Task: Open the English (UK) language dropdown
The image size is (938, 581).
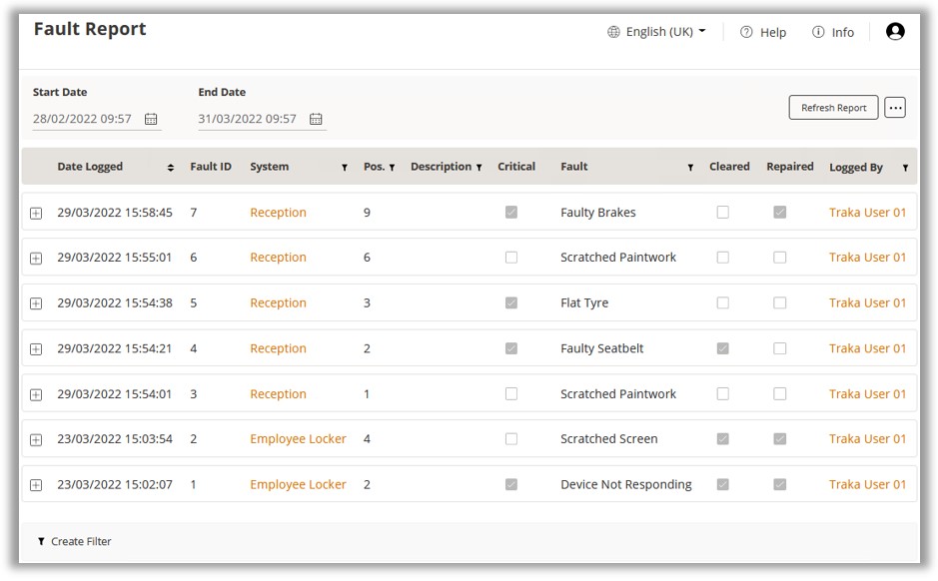Action: 656,32
